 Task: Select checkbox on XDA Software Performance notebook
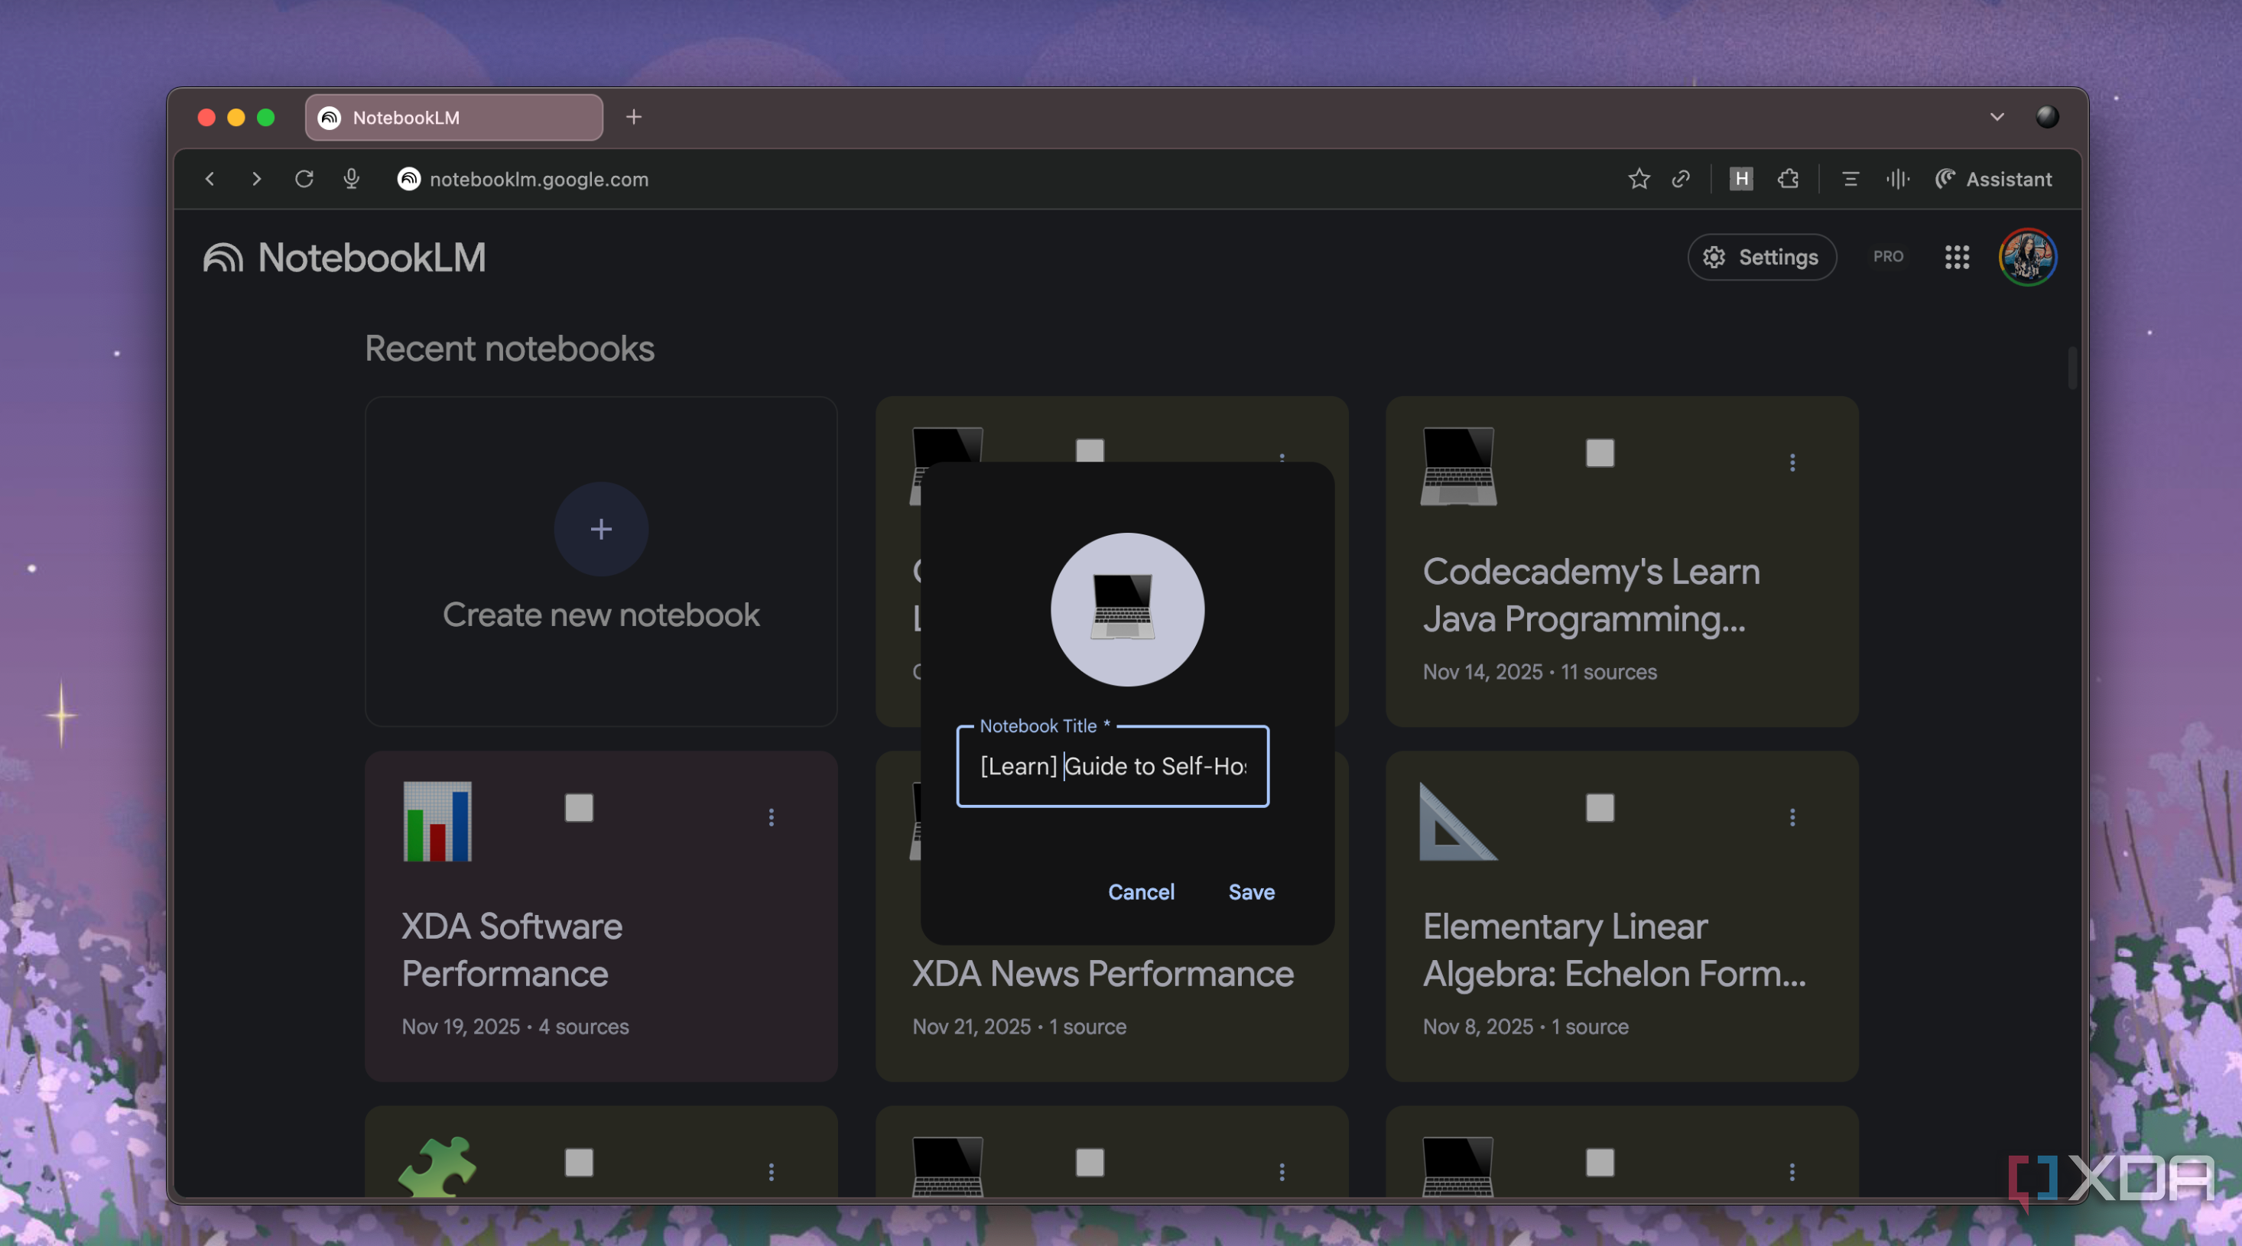[579, 808]
